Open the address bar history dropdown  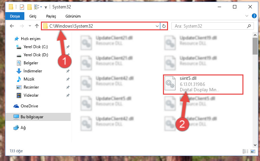coord(157,26)
